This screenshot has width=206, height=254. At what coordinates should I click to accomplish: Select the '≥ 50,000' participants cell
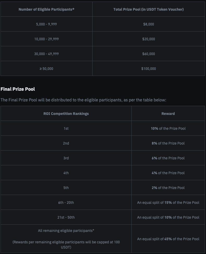tap(46, 69)
